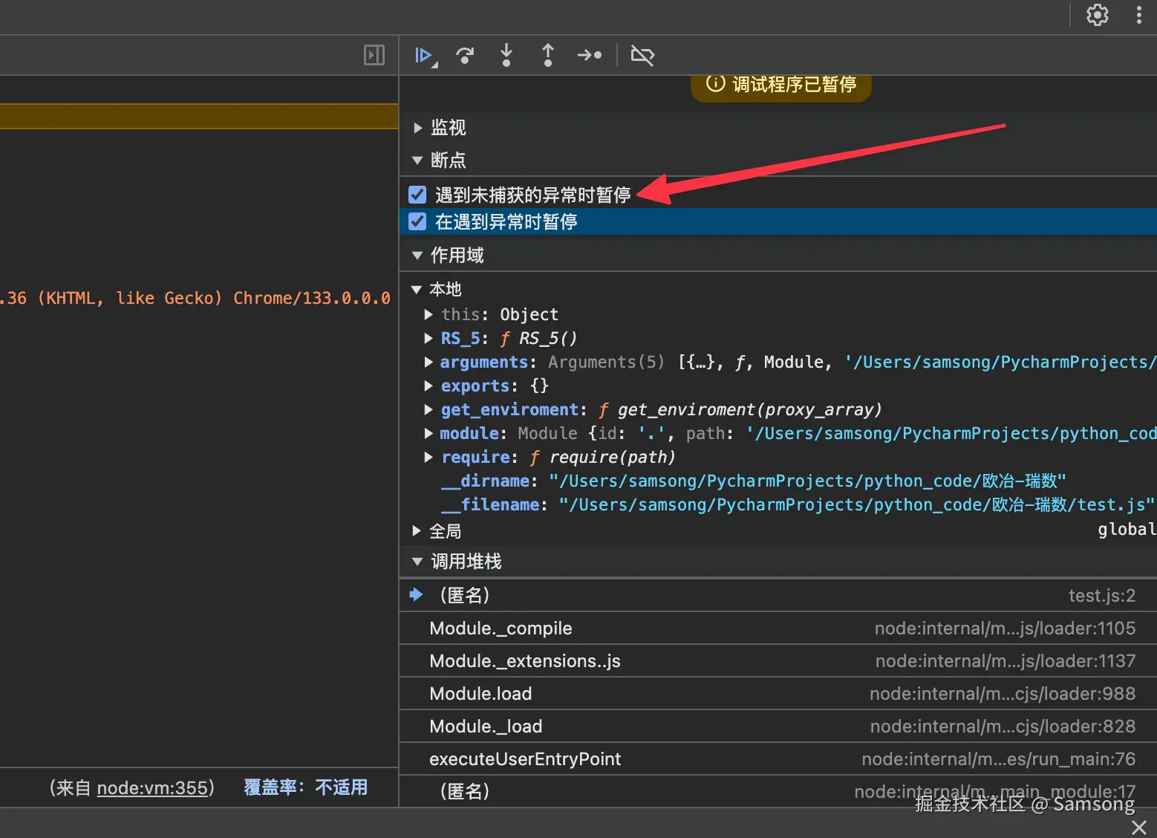1157x838 pixels.
Task: Open node:internal loader:1137 location
Action: (x=1006, y=661)
